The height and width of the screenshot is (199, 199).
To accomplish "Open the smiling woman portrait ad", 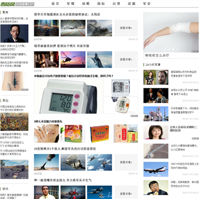I will [x=156, y=132].
